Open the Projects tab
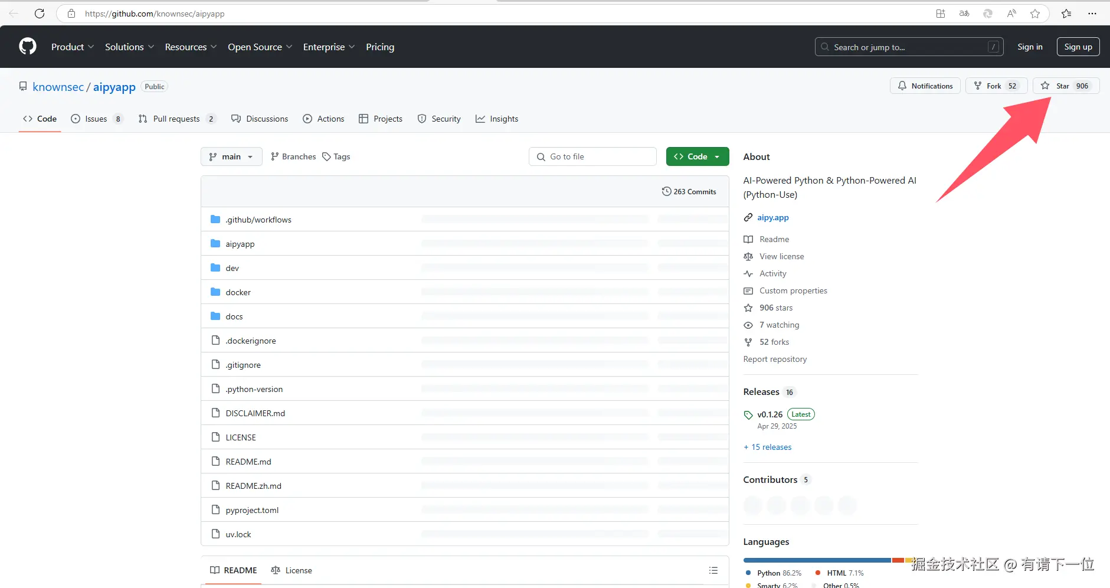The image size is (1110, 588). (381, 119)
